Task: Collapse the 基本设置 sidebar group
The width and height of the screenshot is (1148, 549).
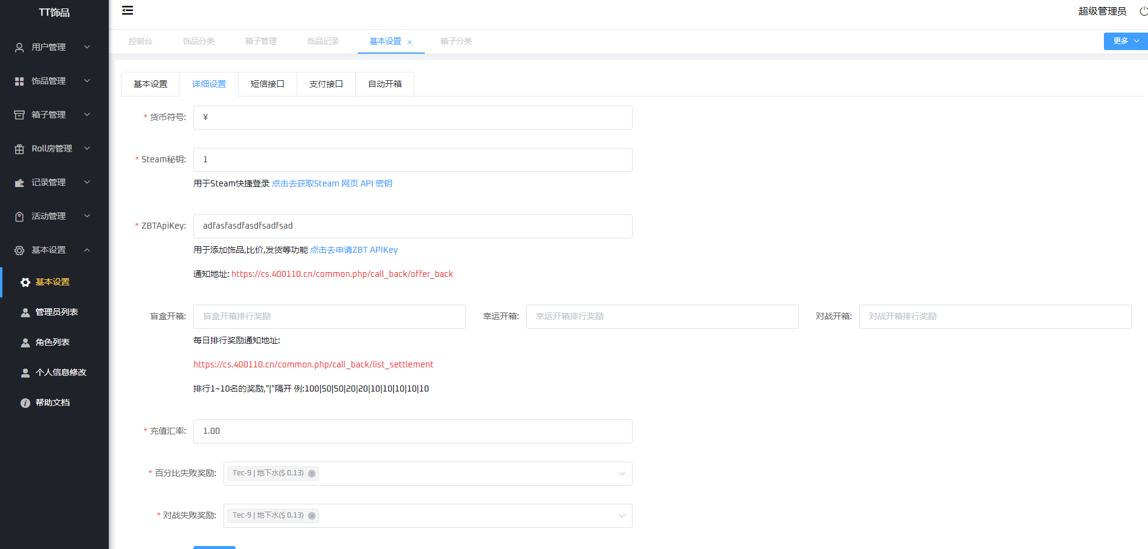Action: tap(53, 250)
